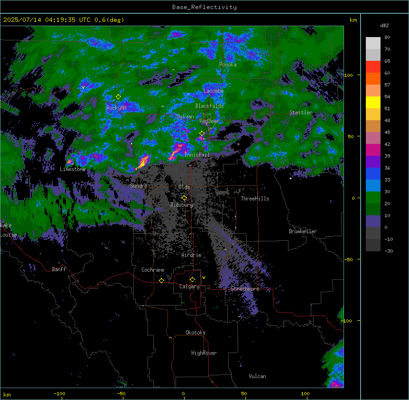Click the yellow diamond marker above RockyMH
Screen dimensions: 409x400
point(118,97)
